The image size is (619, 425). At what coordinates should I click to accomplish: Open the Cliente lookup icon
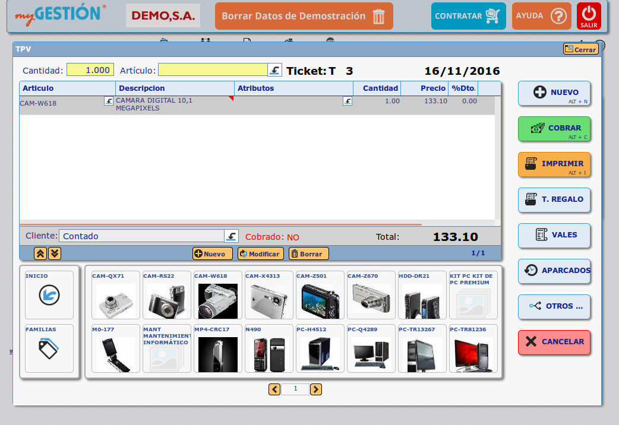coord(231,236)
